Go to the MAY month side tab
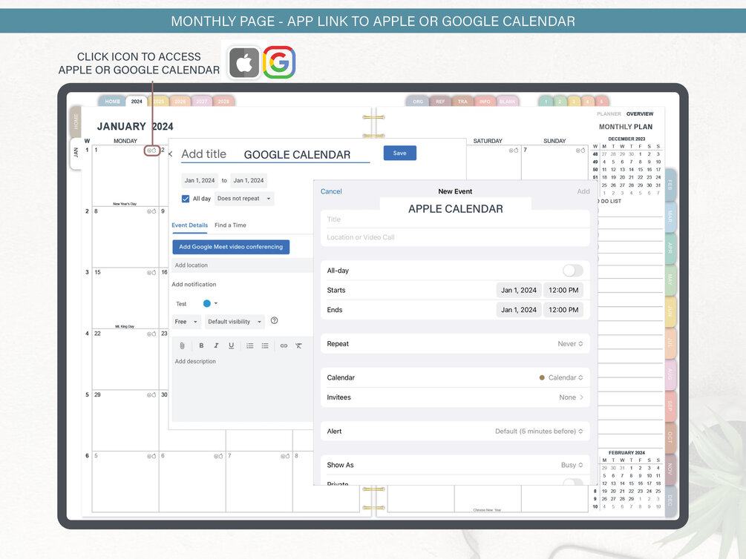Screen dimensions: 746x559 pyautogui.click(x=670, y=279)
